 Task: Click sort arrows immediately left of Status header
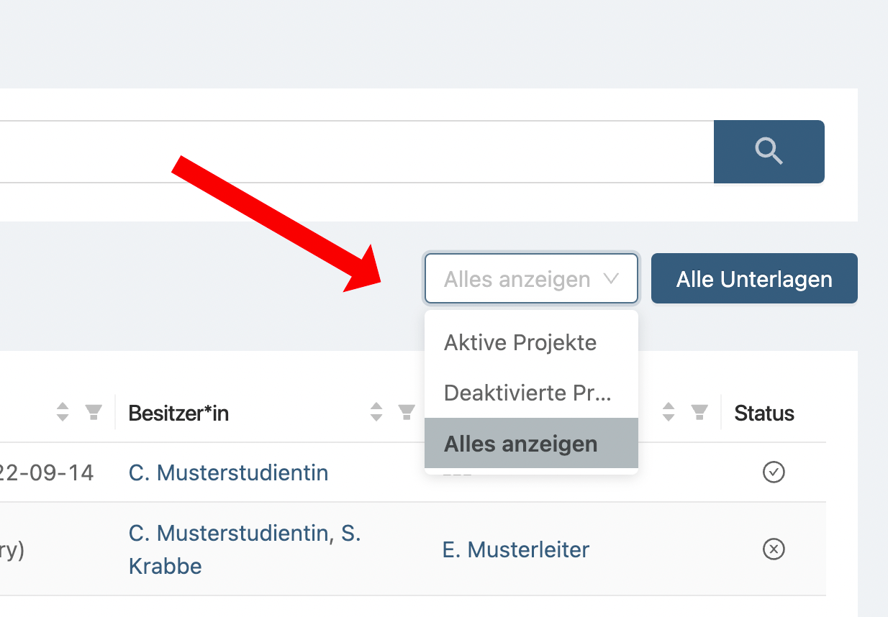[669, 412]
